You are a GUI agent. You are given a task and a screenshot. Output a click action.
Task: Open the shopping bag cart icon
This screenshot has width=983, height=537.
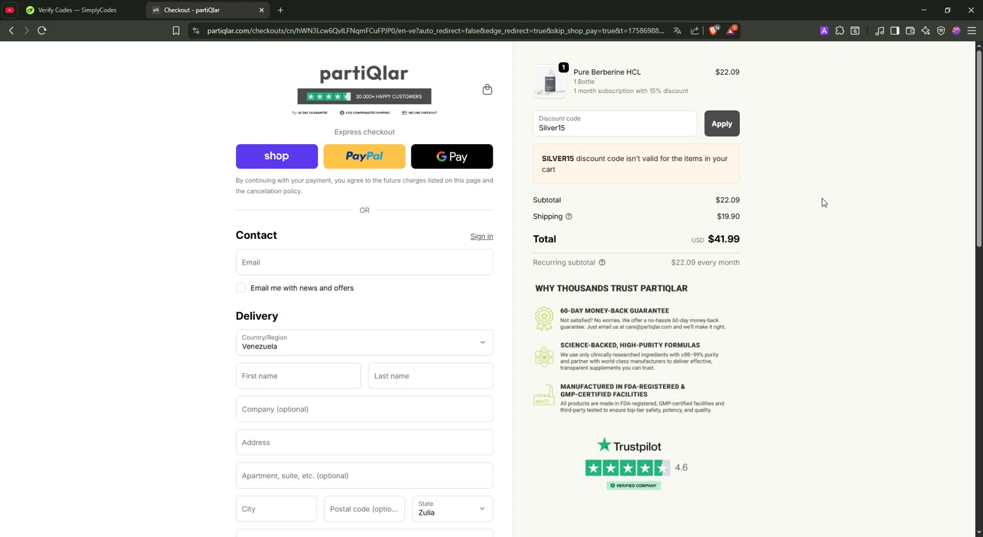click(487, 90)
